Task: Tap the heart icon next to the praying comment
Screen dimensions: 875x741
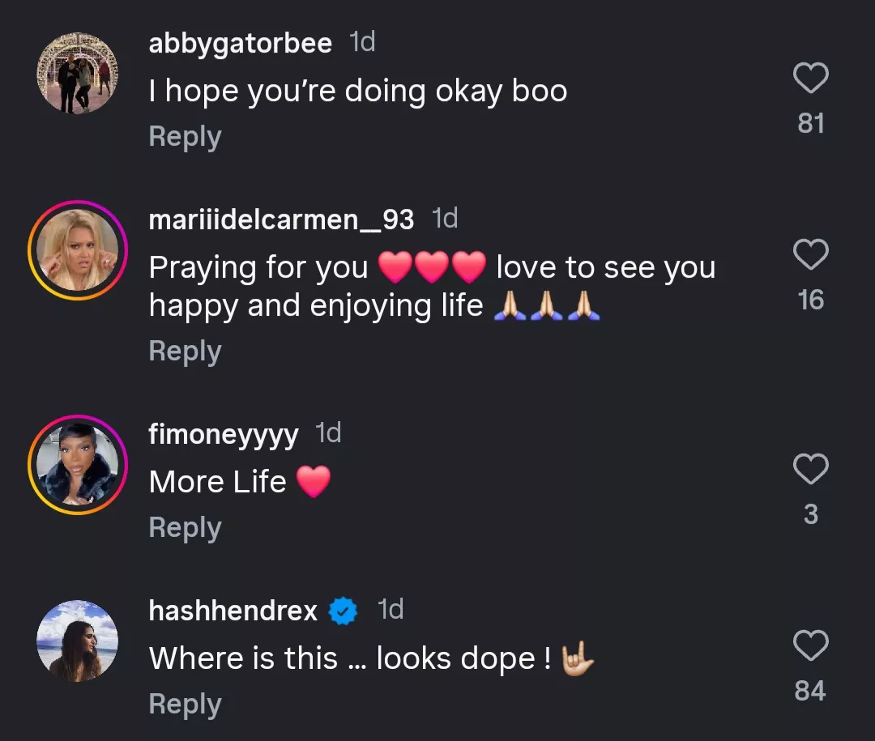Action: tap(811, 253)
